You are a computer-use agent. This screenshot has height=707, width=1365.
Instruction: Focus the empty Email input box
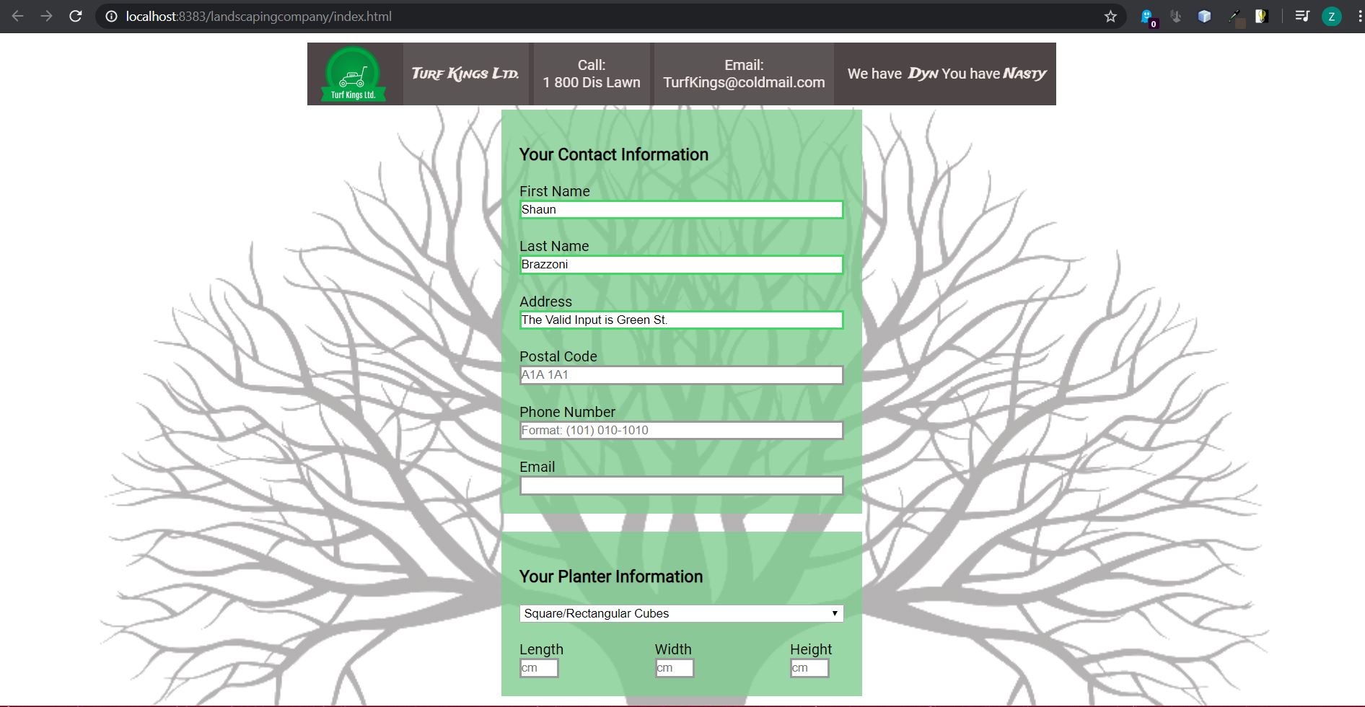(681, 486)
